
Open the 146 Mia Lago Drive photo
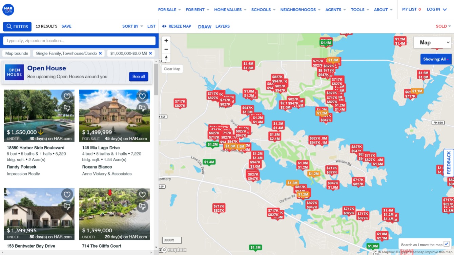(x=115, y=116)
